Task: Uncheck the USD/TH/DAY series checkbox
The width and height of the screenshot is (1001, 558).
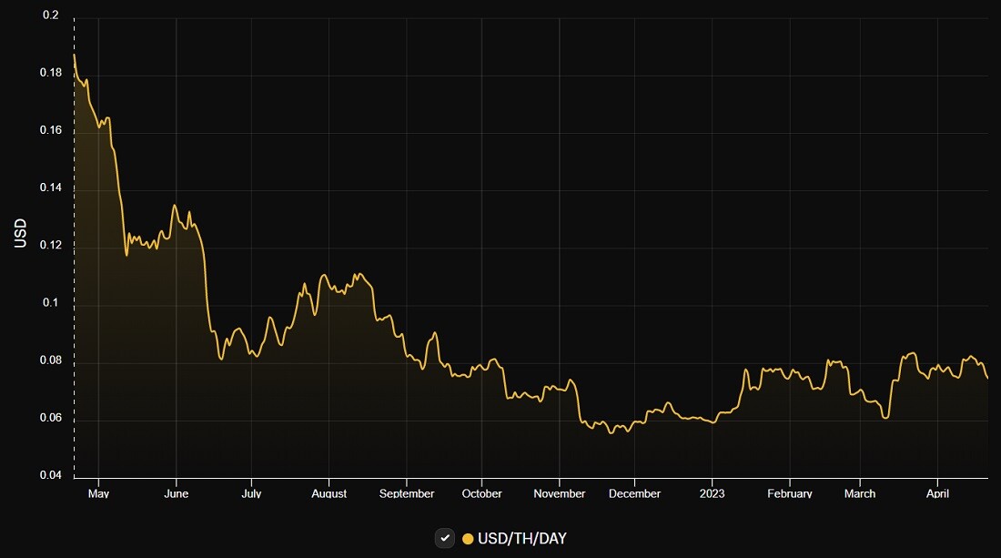Action: (445, 538)
